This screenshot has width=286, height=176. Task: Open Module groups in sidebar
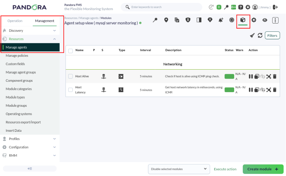click(x=16, y=105)
